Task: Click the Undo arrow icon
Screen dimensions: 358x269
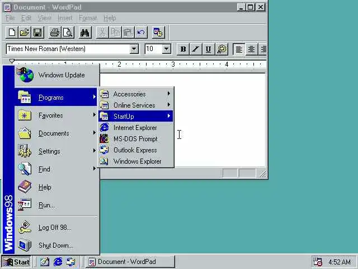Action: (141, 33)
